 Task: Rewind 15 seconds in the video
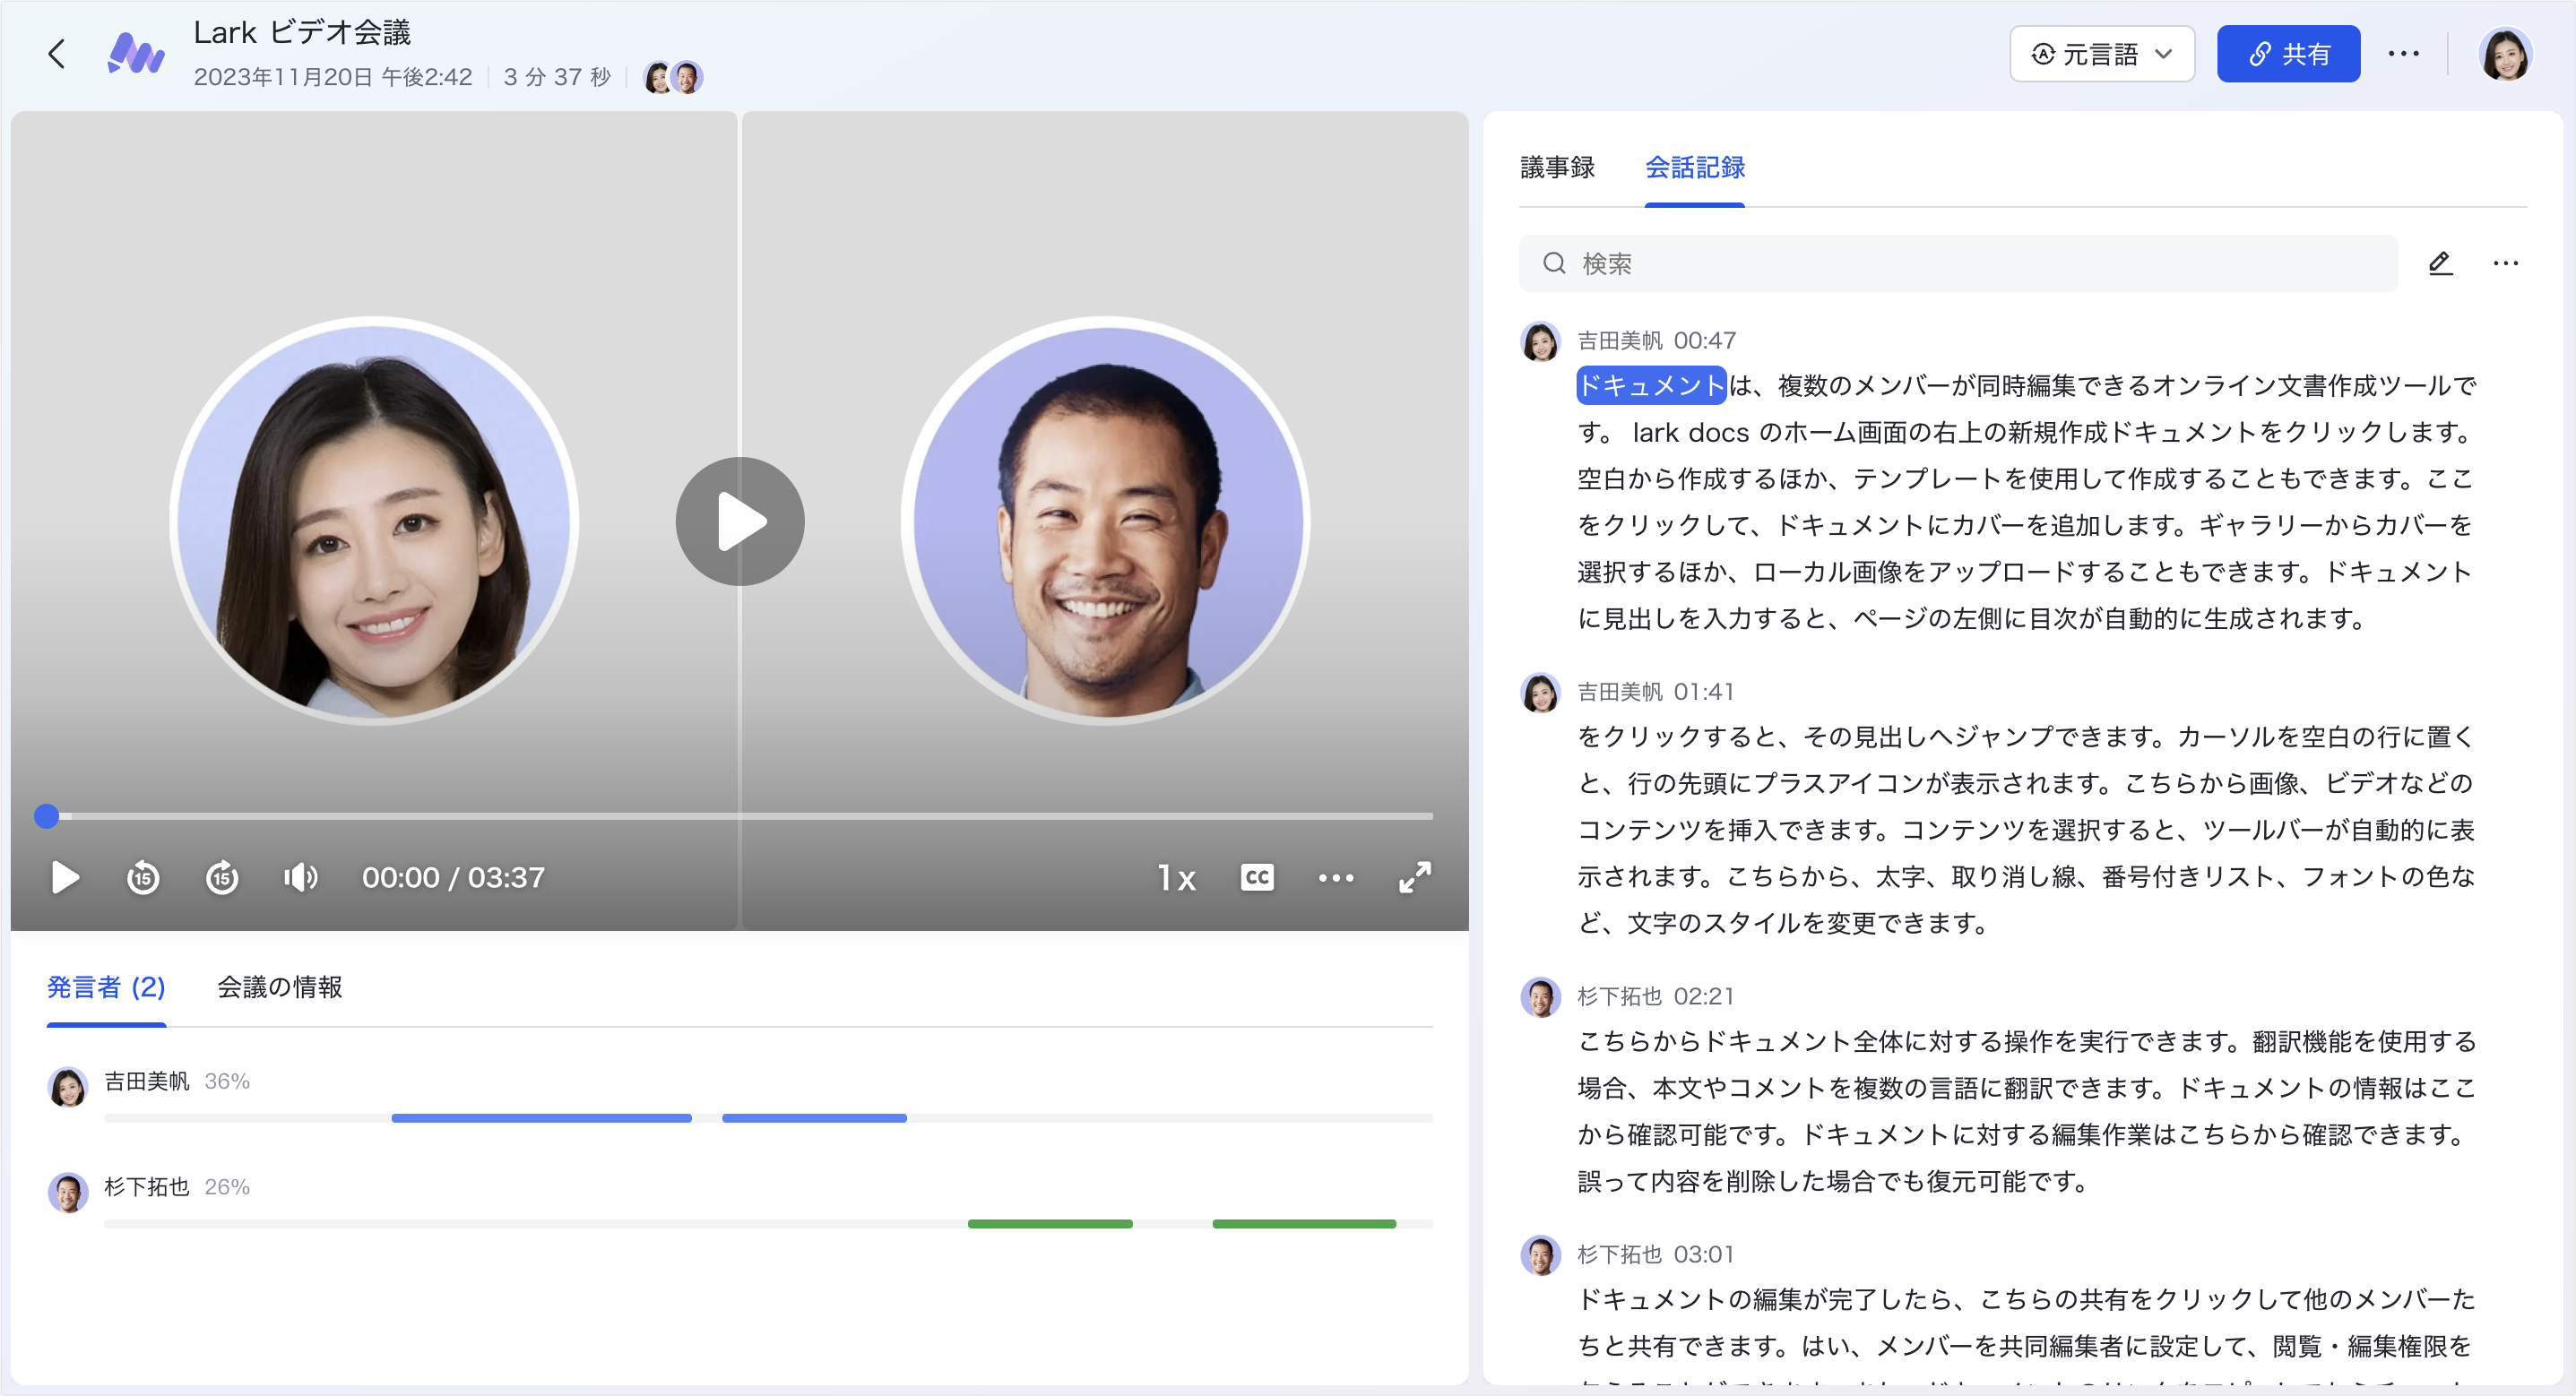tap(143, 877)
